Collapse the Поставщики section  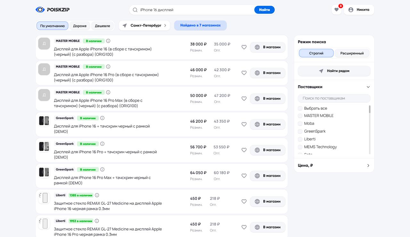(368, 87)
